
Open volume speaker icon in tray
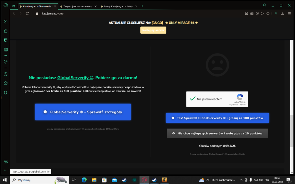pyautogui.click(x=260, y=180)
